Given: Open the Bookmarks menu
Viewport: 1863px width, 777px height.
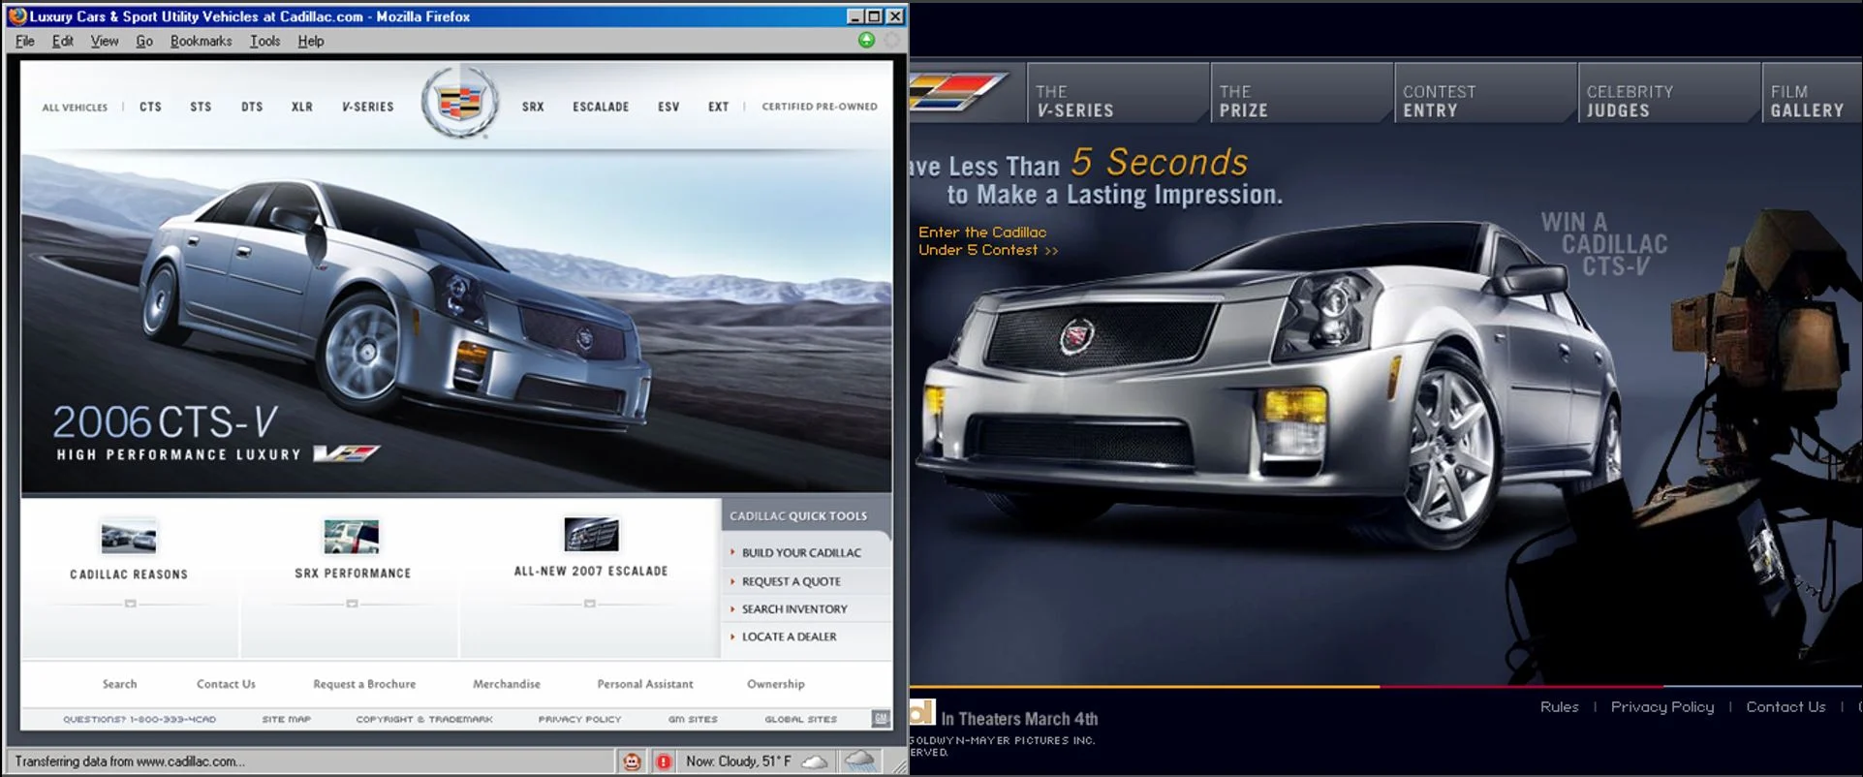Looking at the screenshot, I should point(202,41).
